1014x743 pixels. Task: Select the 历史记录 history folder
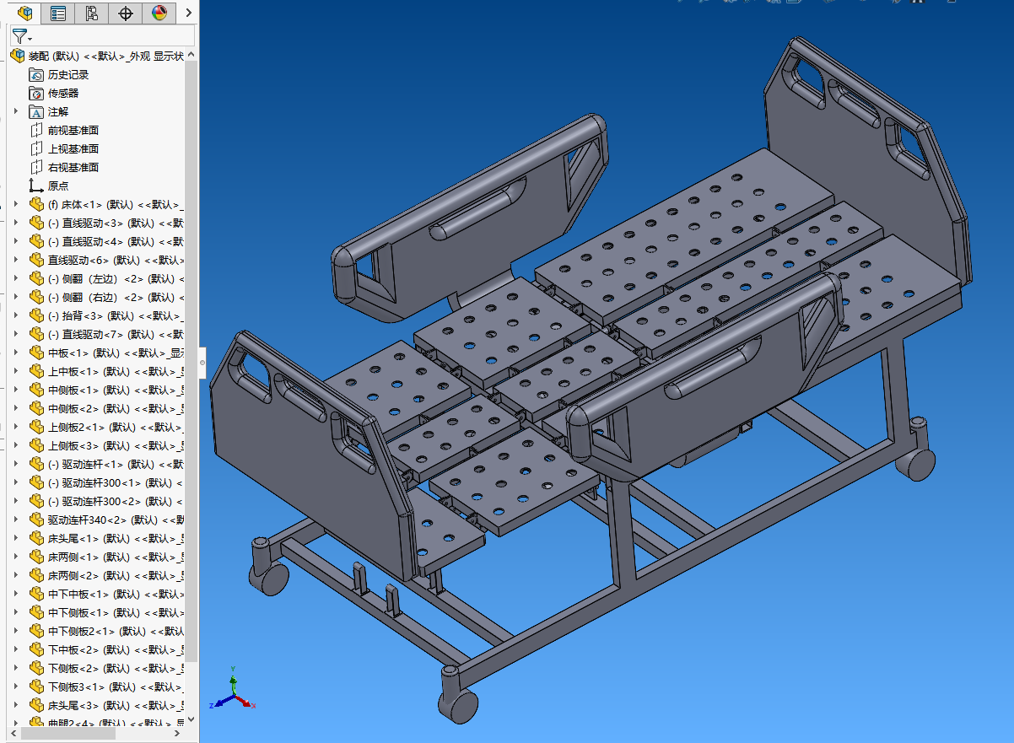click(67, 75)
